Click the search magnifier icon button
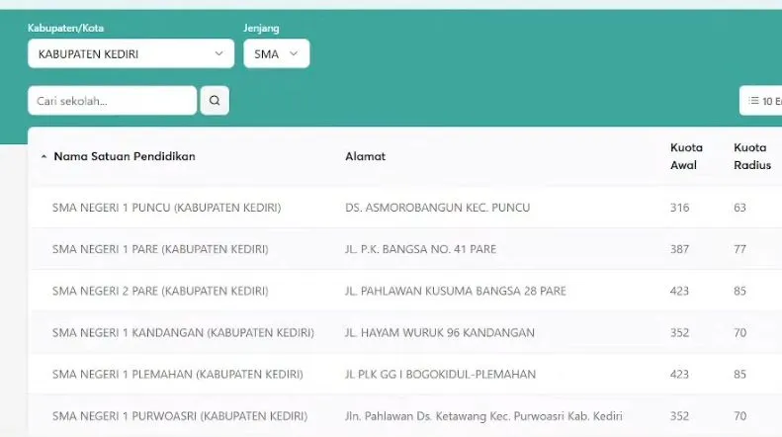Screen dimensions: 782x437 [x=215, y=101]
